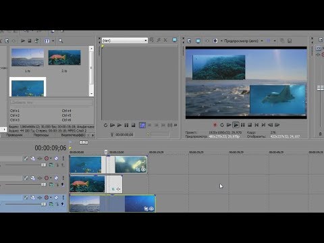Click preview play from start button

tap(229, 125)
